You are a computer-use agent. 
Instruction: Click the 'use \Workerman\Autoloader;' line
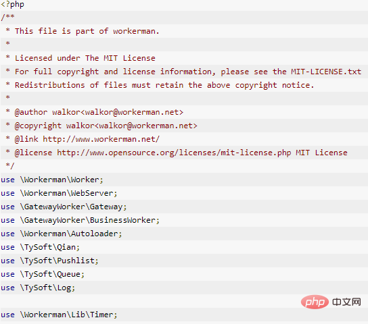(62, 234)
